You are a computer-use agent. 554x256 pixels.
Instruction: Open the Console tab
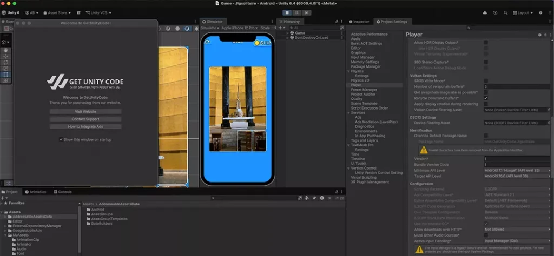pyautogui.click(x=64, y=192)
